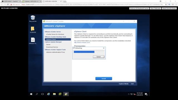
Task: Click Explore Media in installer footer
Action: pos(123,84)
